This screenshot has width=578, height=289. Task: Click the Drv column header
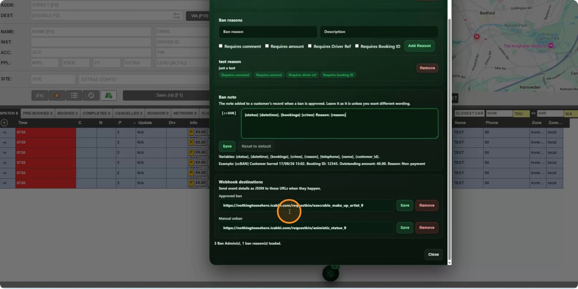pos(172,123)
